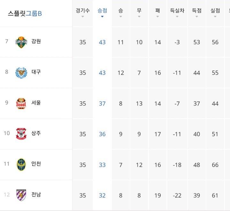Open the 강원 team name link
This screenshot has width=230, height=211.
click(x=36, y=41)
